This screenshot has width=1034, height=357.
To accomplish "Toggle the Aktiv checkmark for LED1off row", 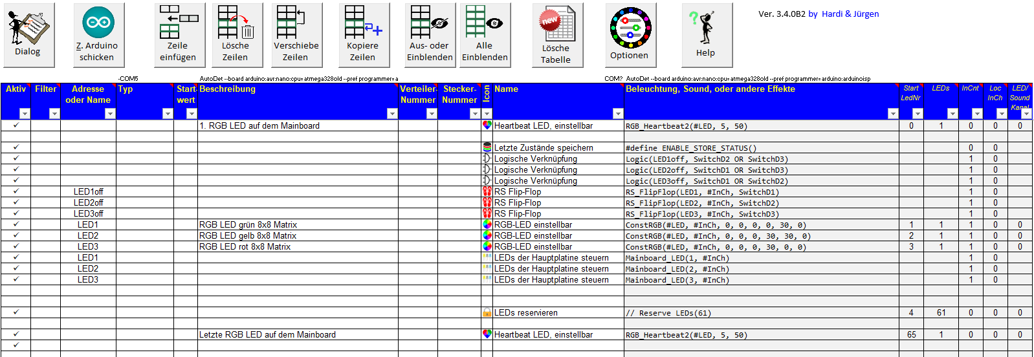I will [x=16, y=191].
